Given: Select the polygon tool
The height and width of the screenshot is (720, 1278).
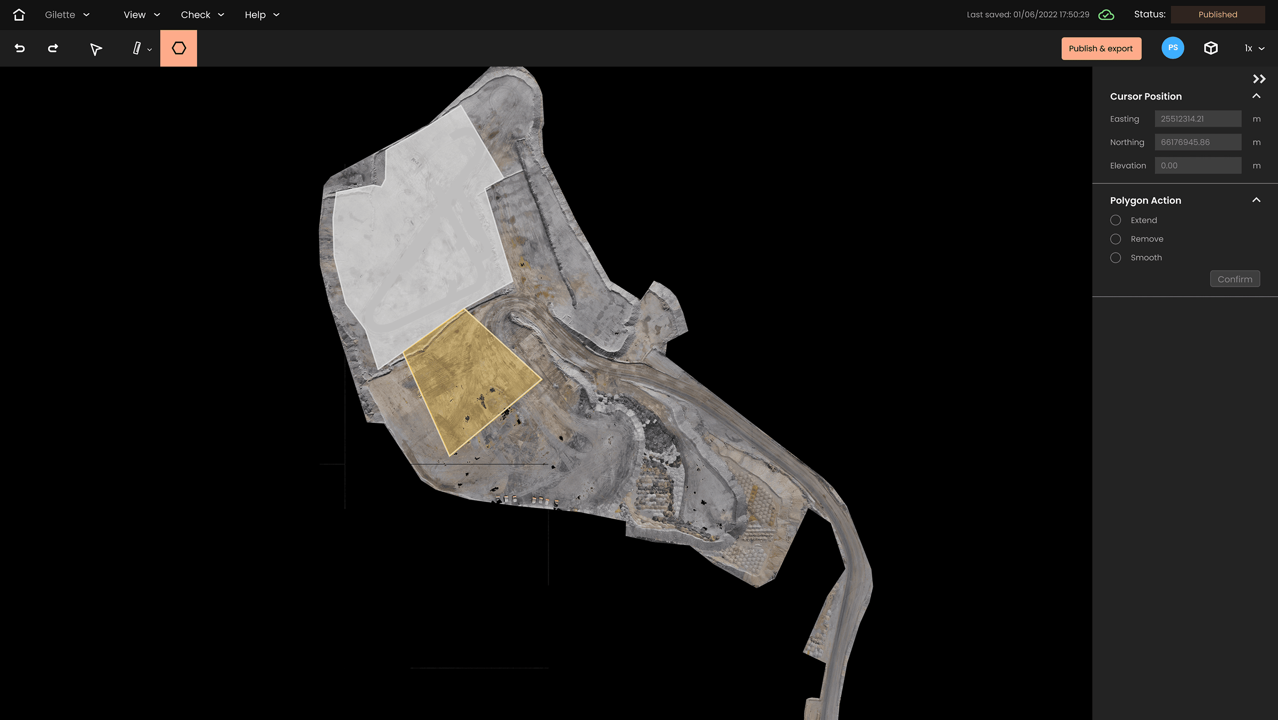Looking at the screenshot, I should 179,48.
